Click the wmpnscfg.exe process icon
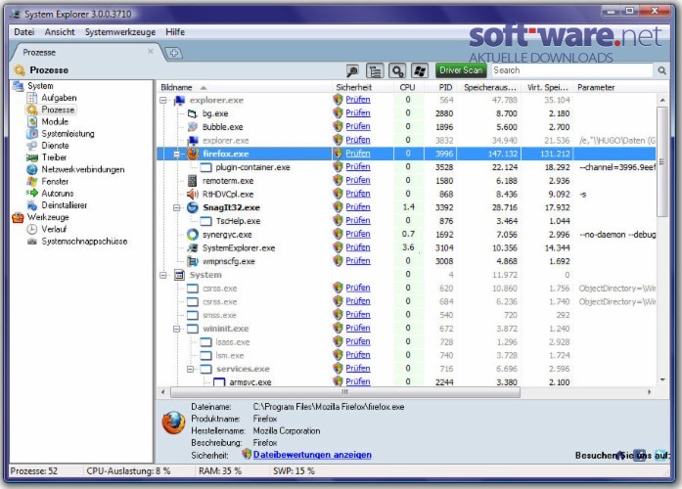The width and height of the screenshot is (682, 489). [x=193, y=261]
